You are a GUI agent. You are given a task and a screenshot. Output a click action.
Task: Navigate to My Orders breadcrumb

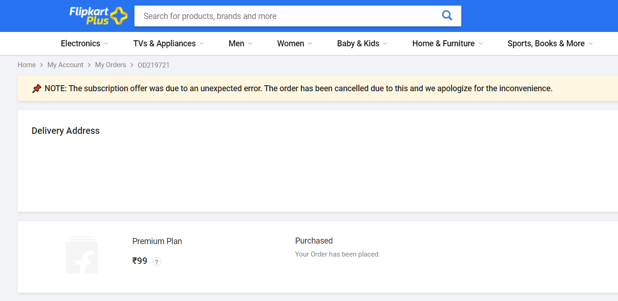[110, 65]
